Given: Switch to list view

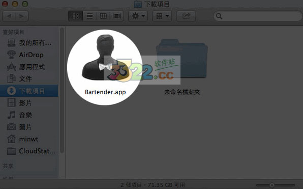Looking at the screenshot, I should (x=89, y=16).
